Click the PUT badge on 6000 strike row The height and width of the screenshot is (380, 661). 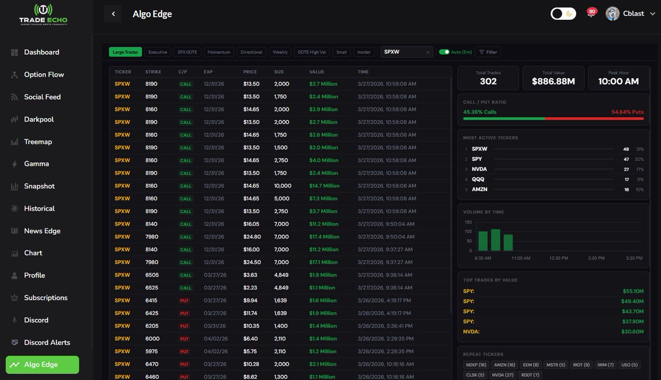(185, 339)
